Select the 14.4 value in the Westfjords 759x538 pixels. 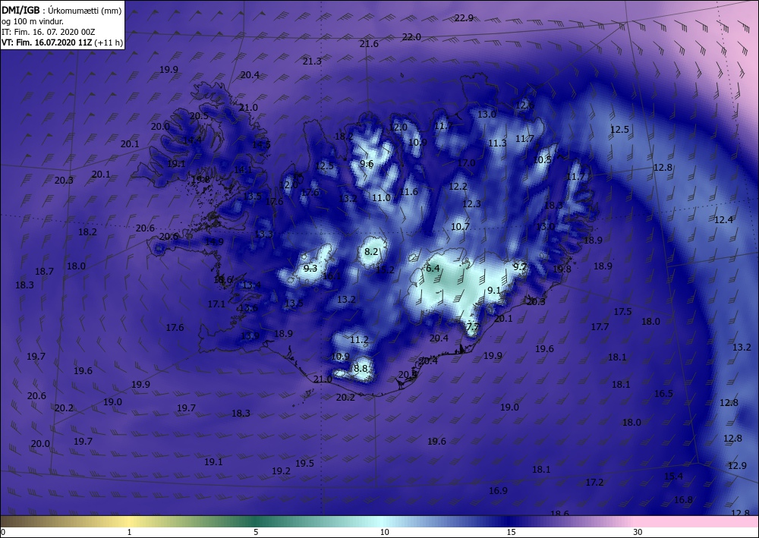point(192,140)
